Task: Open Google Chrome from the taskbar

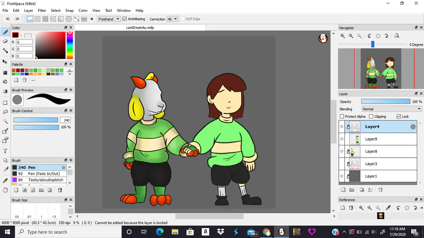Action: click(266, 232)
